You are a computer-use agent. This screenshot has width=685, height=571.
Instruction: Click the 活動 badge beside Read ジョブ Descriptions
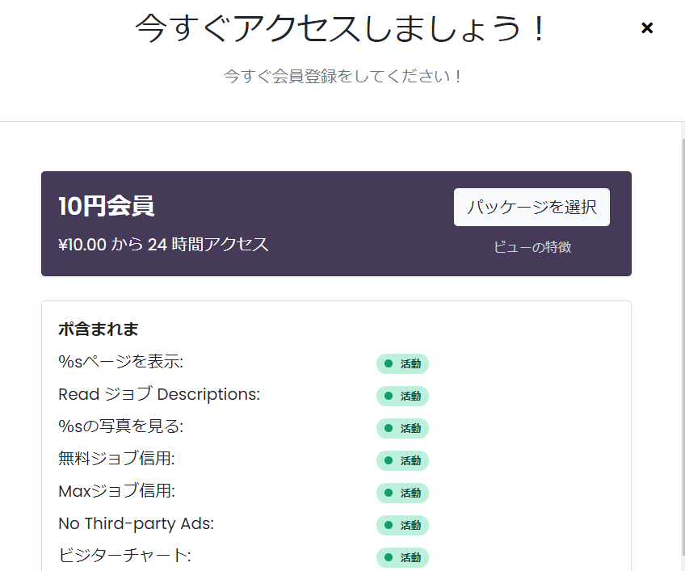(x=402, y=396)
